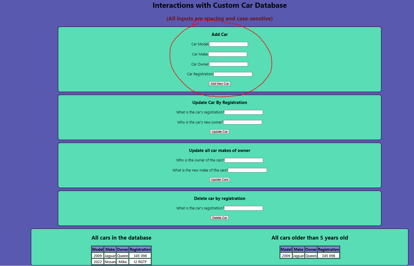Click the 12 RGTF registration cell
This screenshot has width=414, height=266.
(140, 261)
